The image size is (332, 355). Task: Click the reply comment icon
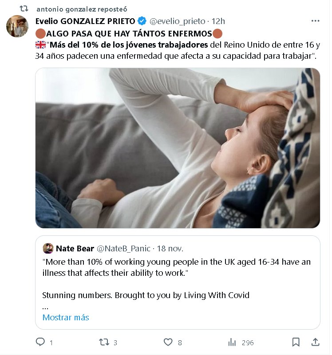coord(40,342)
